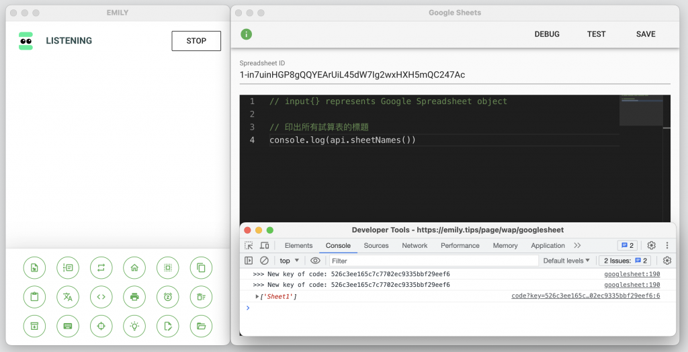Viewport: 688px width, 352px height.
Task: Click the lightbulb idea icon
Action: click(x=134, y=326)
